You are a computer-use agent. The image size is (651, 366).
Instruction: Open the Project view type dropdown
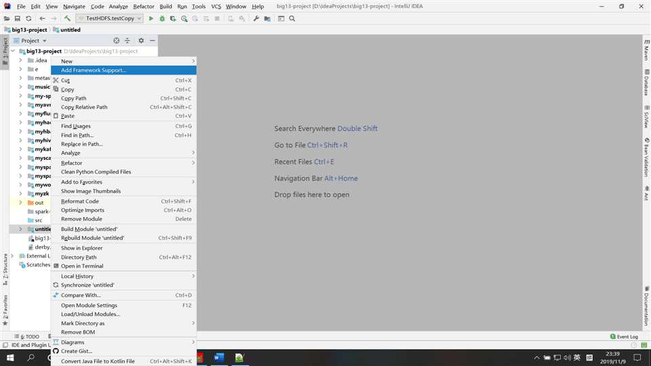31,41
